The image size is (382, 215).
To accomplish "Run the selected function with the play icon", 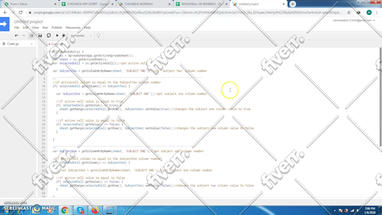I will click(x=57, y=35).
